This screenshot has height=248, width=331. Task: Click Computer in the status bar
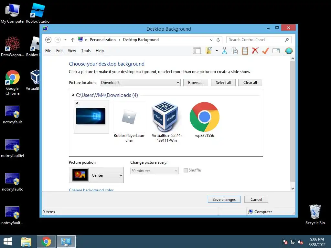point(260,212)
